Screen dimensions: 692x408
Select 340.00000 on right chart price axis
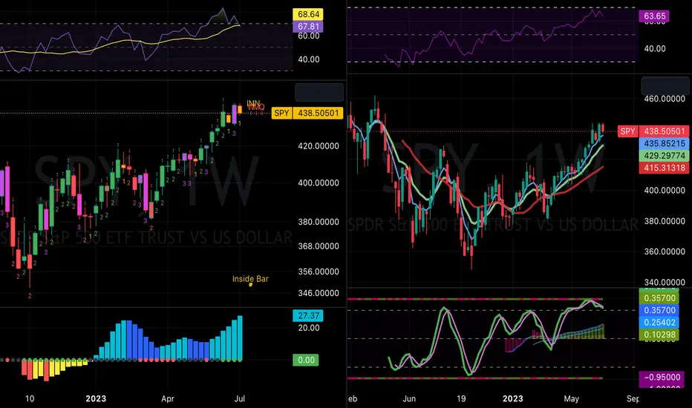pyautogui.click(x=665, y=283)
